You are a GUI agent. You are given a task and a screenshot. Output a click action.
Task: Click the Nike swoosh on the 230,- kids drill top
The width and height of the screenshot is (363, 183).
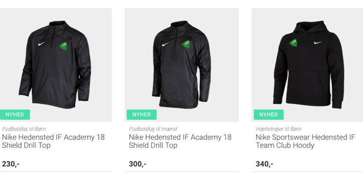click(42, 44)
